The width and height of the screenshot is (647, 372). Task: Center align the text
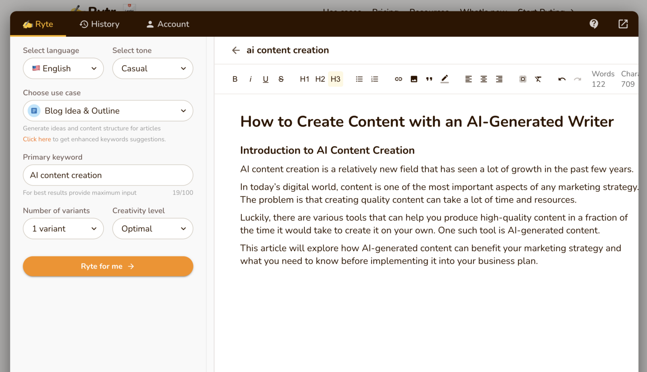(484, 79)
